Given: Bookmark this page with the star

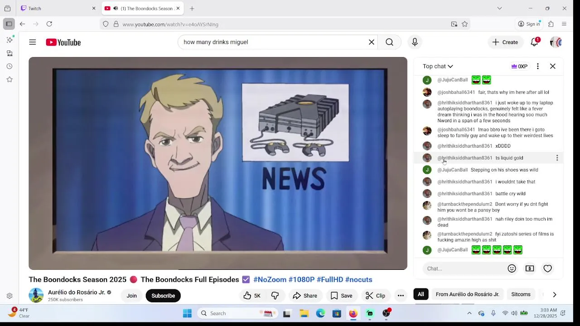Looking at the screenshot, I should pos(464,24).
